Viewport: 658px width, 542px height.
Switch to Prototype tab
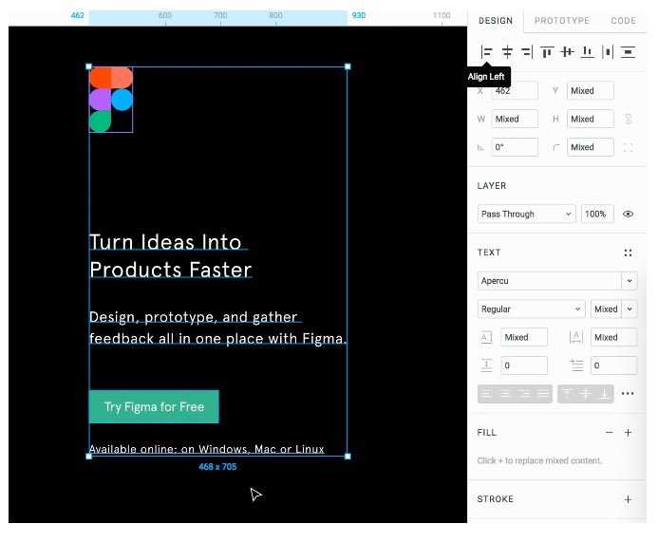[562, 21]
